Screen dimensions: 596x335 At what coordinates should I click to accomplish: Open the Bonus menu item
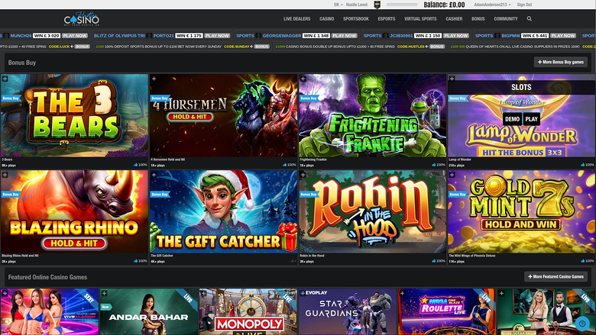(x=478, y=18)
